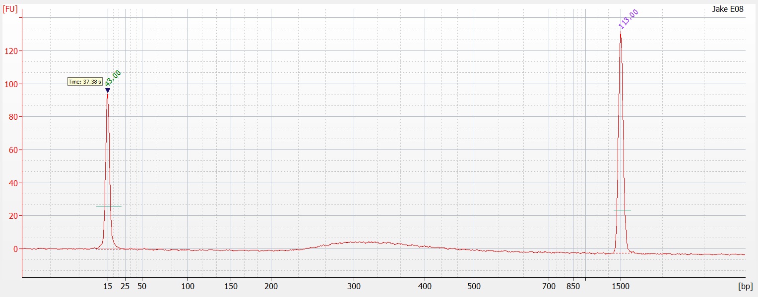
Task: Click the purple 113.00 peak label
Action: click(x=628, y=19)
